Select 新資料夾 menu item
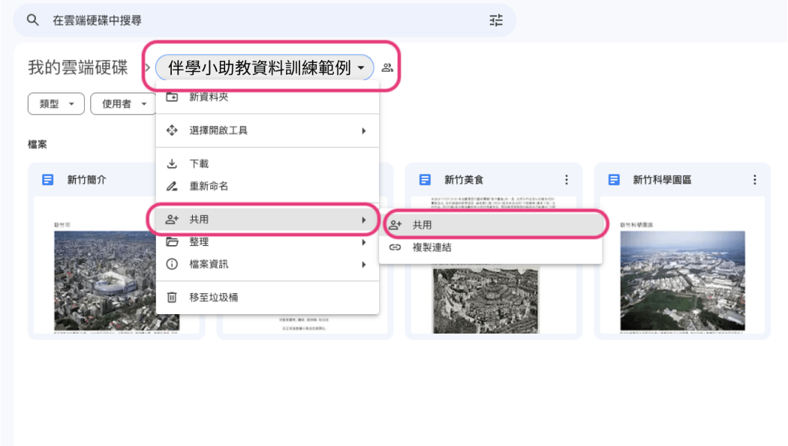The width and height of the screenshot is (788, 446). [267, 97]
